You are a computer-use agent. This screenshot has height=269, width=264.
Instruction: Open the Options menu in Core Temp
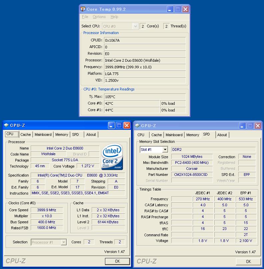click(x=99, y=17)
